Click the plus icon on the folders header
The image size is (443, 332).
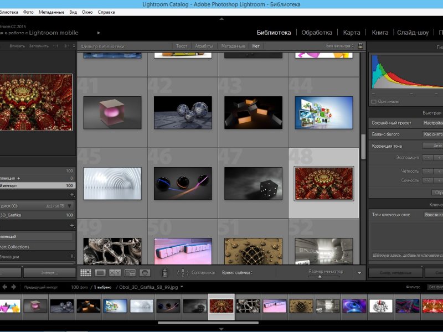72,195
